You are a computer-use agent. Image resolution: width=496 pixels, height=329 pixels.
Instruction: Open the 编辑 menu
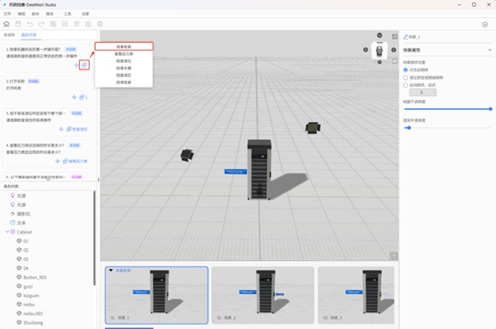(x=22, y=14)
